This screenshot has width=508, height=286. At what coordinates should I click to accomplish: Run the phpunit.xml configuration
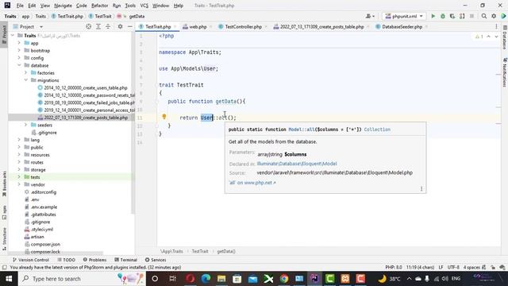(433, 16)
